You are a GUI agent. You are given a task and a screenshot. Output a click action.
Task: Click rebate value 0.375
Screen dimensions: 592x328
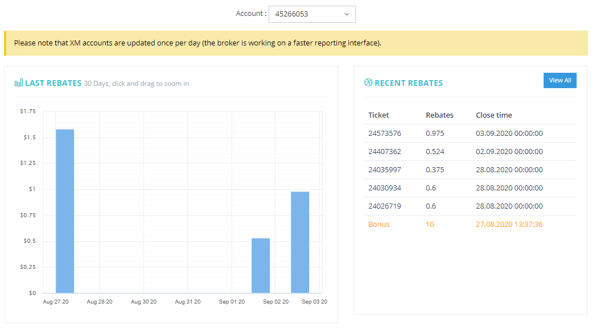tap(435, 169)
